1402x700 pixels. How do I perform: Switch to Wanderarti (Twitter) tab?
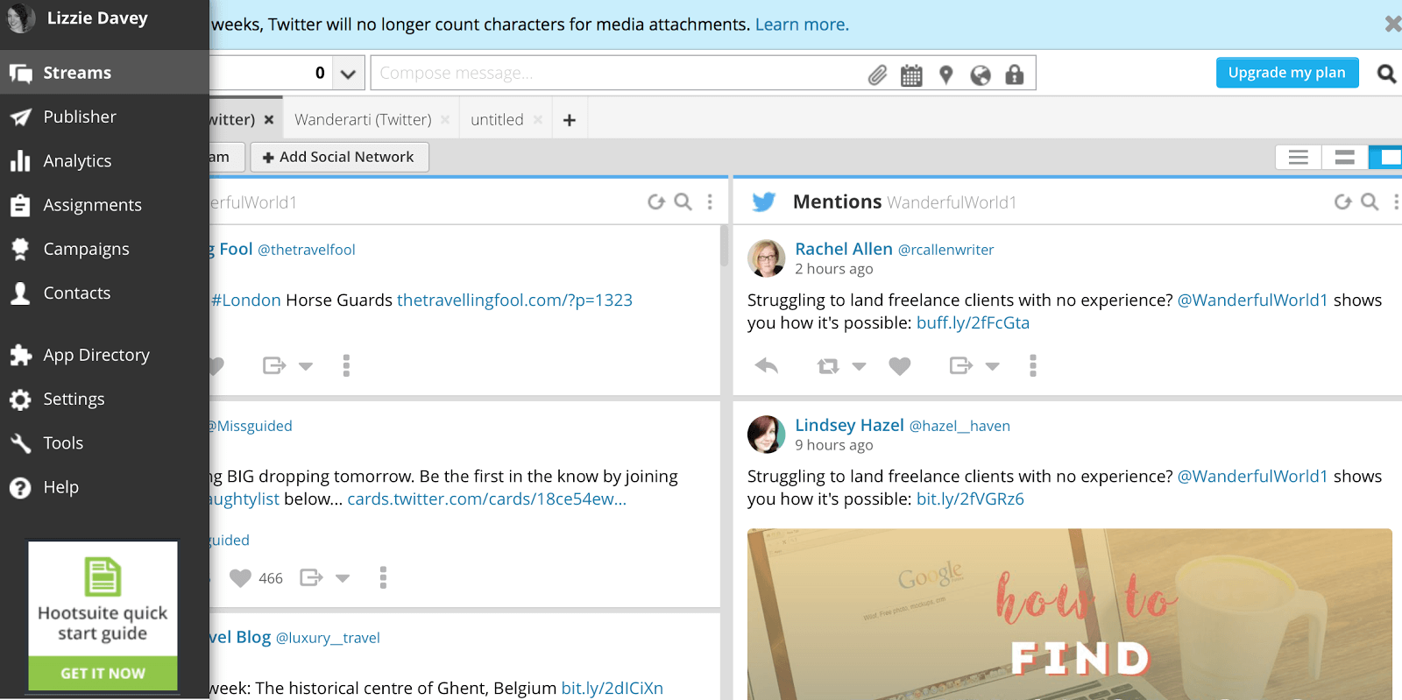tap(363, 119)
